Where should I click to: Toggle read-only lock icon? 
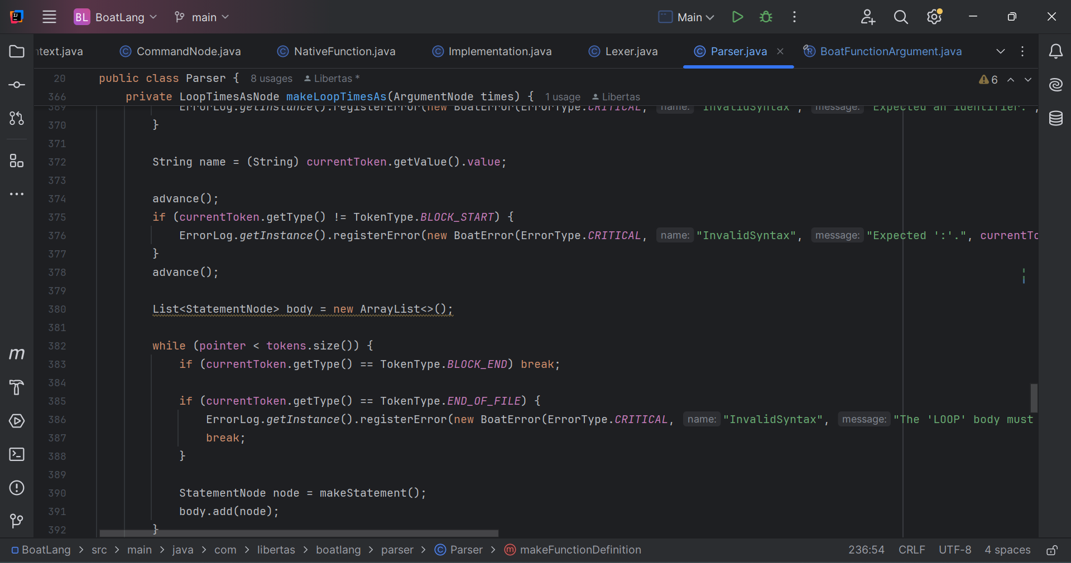click(1051, 550)
